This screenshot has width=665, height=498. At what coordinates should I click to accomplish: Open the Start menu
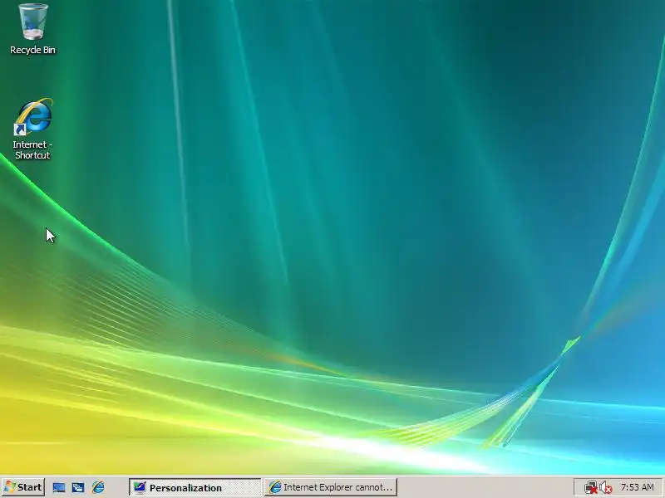23,487
